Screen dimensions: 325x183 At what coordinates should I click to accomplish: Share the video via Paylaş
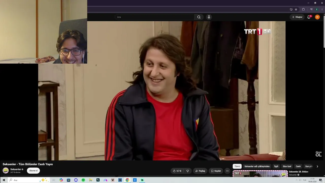tap(200, 171)
